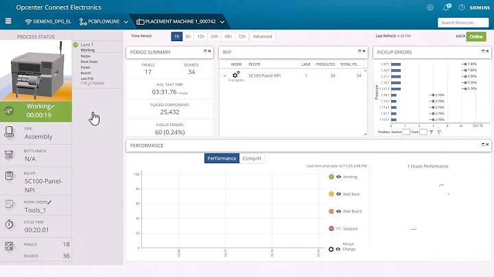Click the Work Order checklist icon
Viewport: 494px width, 277px height.
[x=9, y=204]
